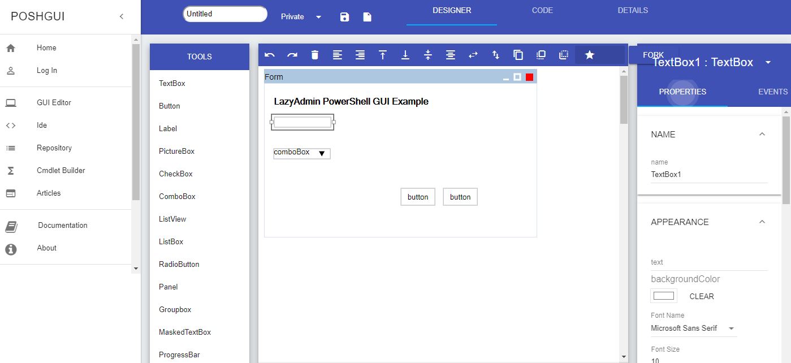This screenshot has width=791, height=363.
Task: Collapse the NAME section in the properties panel
Action: pos(762,134)
